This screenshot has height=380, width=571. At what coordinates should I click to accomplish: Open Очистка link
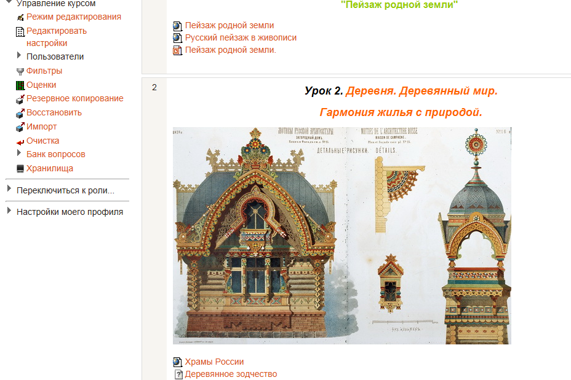(42, 141)
